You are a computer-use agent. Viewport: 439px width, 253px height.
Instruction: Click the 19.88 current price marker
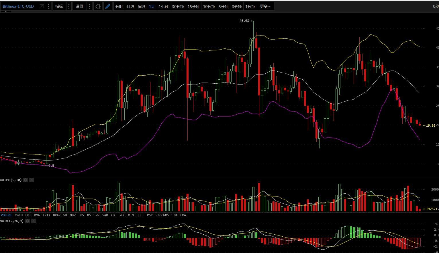pos(431,125)
